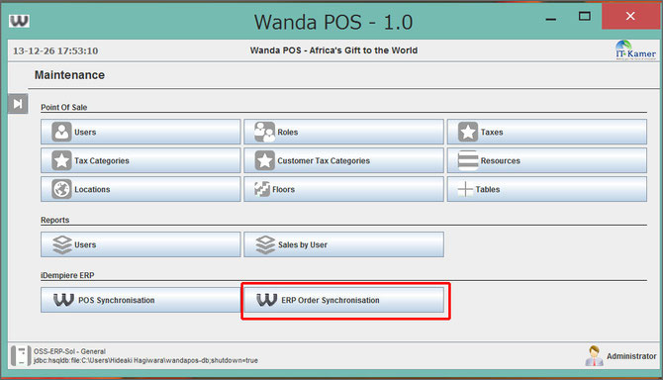Click star icon on Customer Tax Categories
The width and height of the screenshot is (663, 380).
coord(264,160)
